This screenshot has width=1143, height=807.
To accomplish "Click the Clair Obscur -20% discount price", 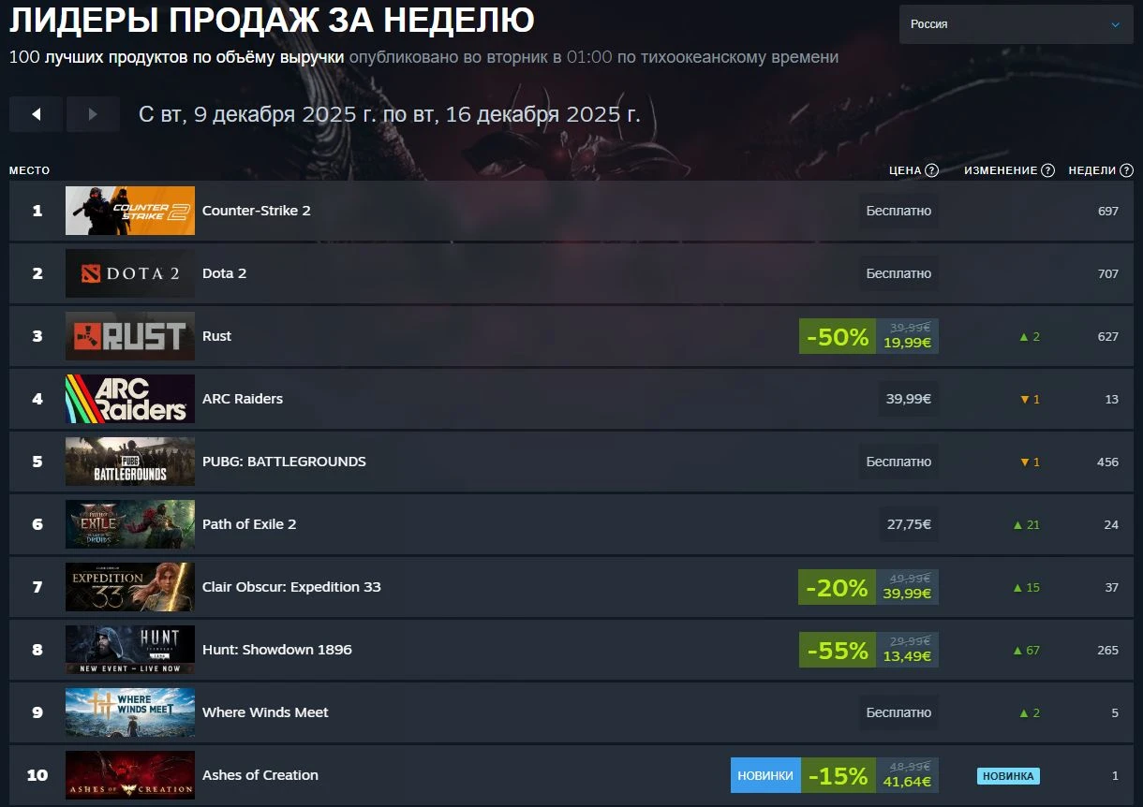I will click(x=868, y=587).
